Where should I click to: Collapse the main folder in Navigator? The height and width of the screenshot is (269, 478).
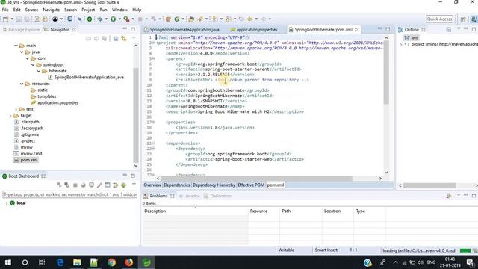click(x=16, y=46)
